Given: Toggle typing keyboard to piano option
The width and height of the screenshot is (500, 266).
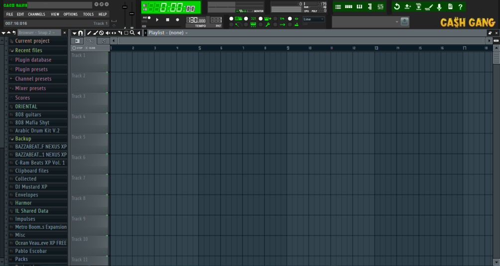Looking at the screenshot, I should (x=238, y=19).
